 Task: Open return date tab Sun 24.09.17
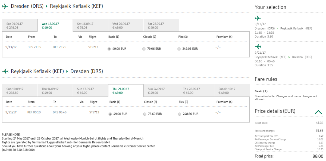[x=161, y=91]
